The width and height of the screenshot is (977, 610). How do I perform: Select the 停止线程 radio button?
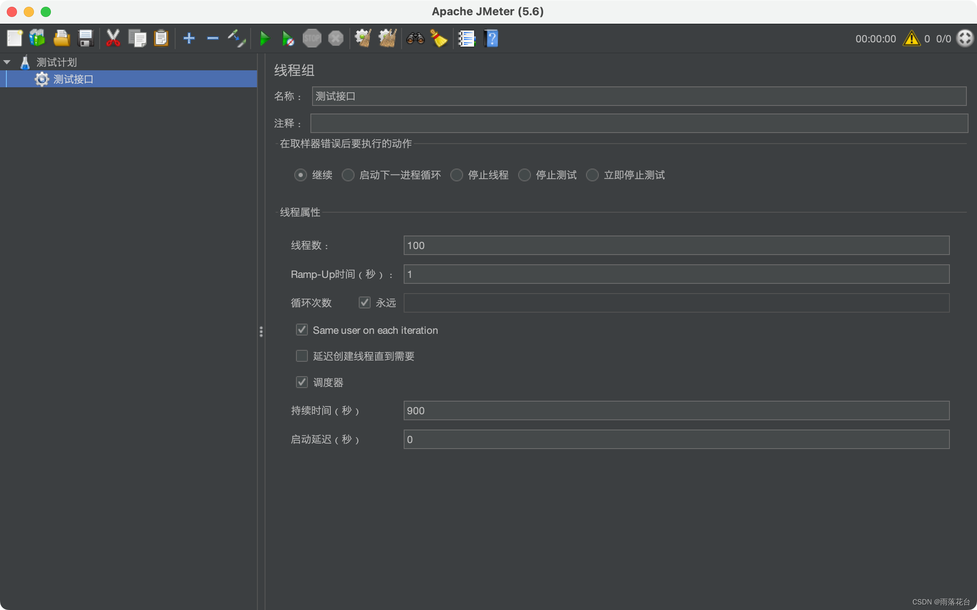pyautogui.click(x=457, y=175)
